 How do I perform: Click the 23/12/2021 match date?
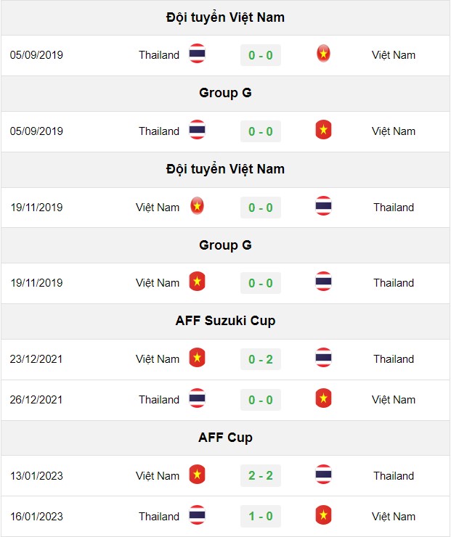point(36,359)
